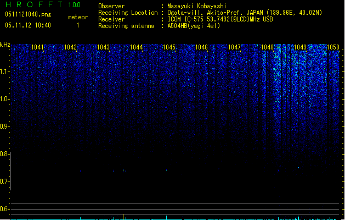This screenshot has height=220, width=345.
Task: Click the 1045 time marker
Action: (x=169, y=47)
